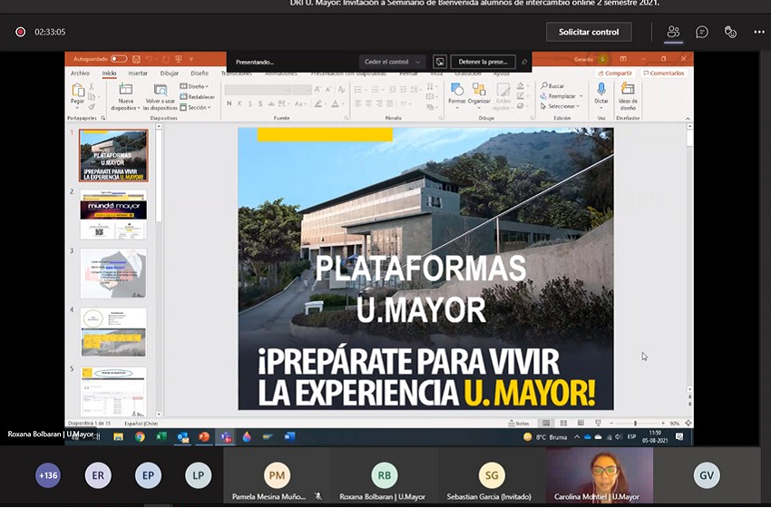Open the Teams reactions icon
The height and width of the screenshot is (508, 771).
[x=730, y=32]
